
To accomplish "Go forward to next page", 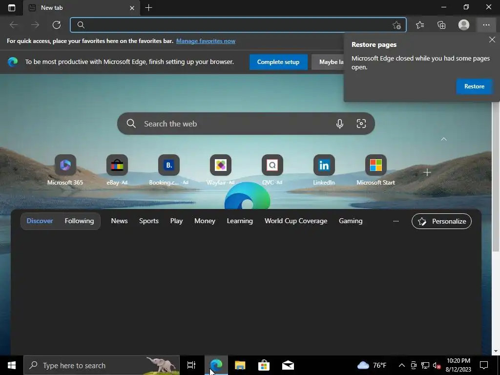I will (35, 25).
